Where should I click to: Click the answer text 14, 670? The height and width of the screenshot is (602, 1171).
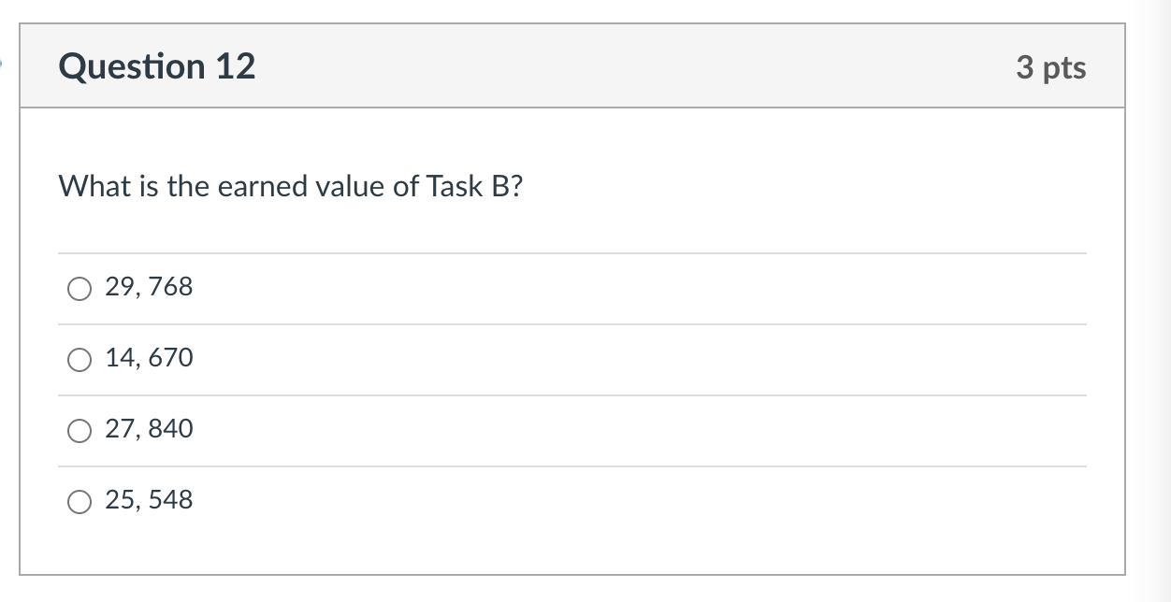click(150, 358)
